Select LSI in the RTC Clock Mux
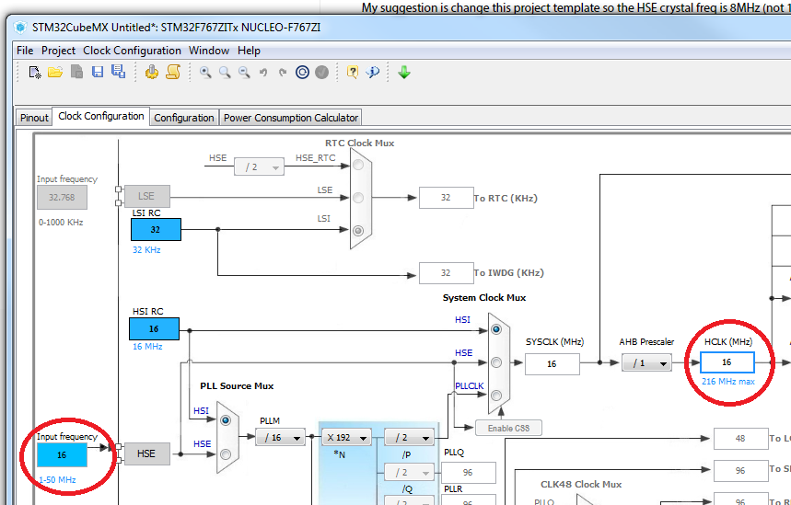This screenshot has width=791, height=505. pos(358,230)
